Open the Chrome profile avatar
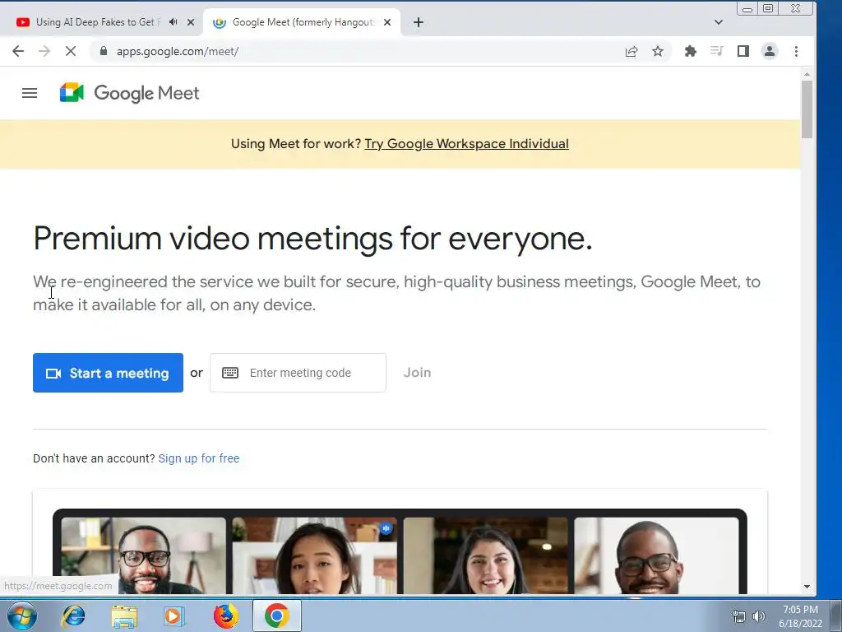 (x=770, y=51)
